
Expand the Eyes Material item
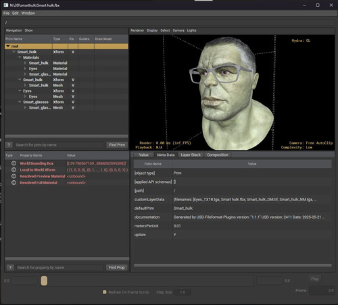click(x=25, y=69)
